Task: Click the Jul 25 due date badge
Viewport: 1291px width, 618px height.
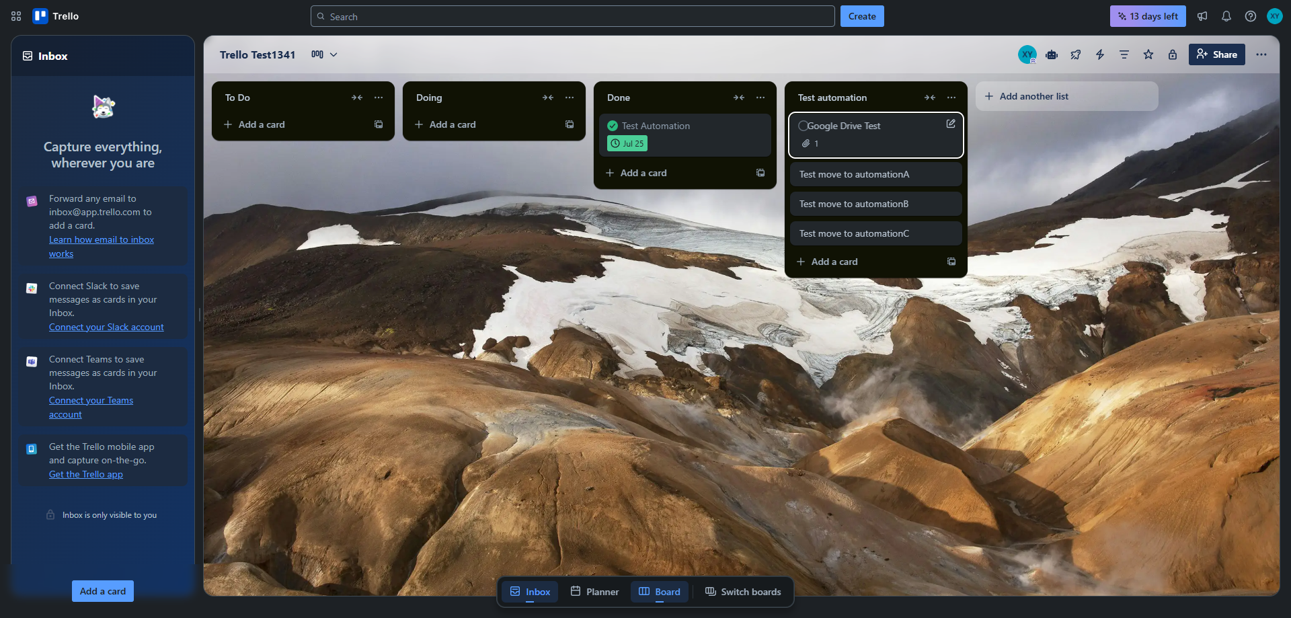Action: tap(627, 143)
